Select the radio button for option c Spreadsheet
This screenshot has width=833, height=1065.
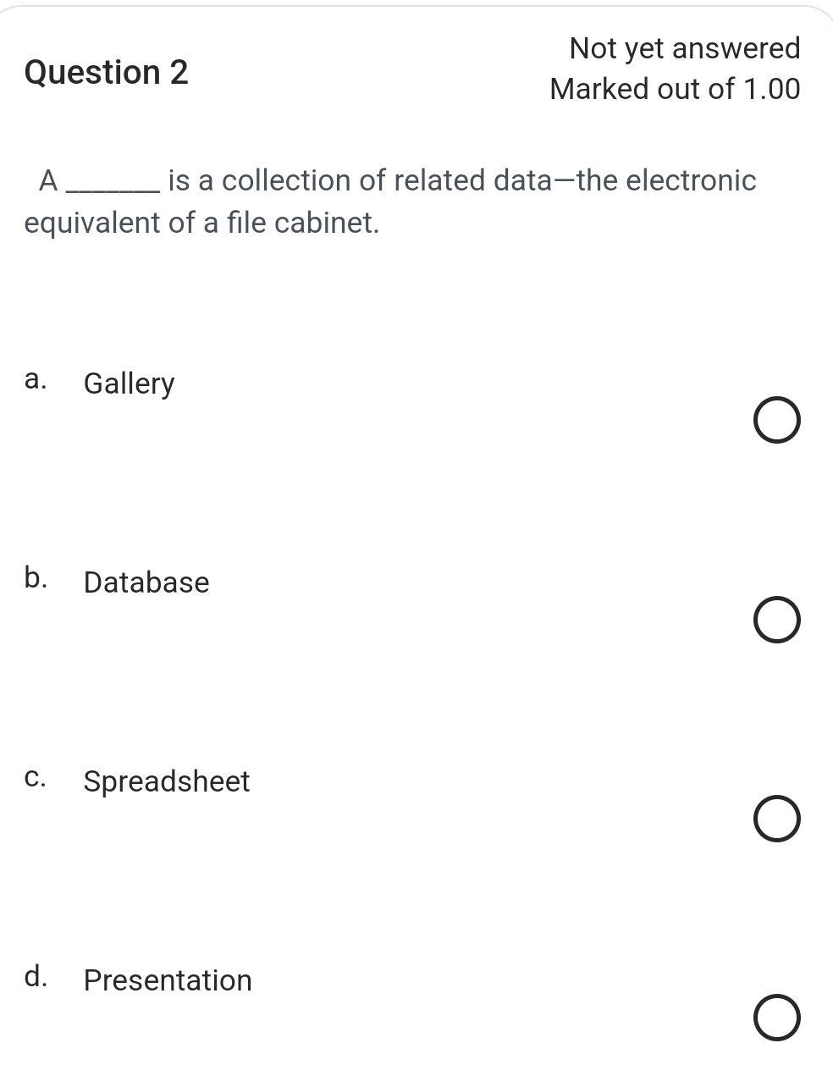coord(777,819)
